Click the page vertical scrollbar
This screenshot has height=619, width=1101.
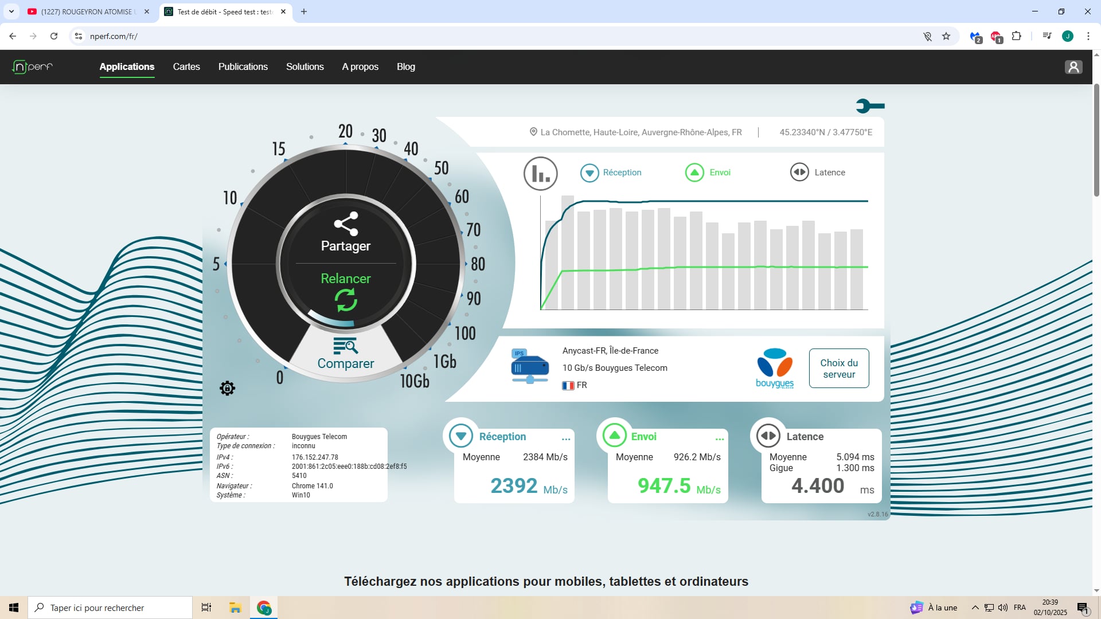tap(1096, 140)
